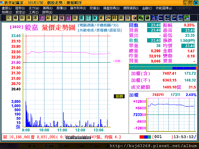Click the orange window-layout toolbar icon
The height and width of the screenshot is (149, 199).
[x=134, y=18]
